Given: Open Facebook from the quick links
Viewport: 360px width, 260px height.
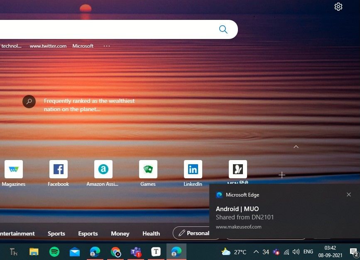Looking at the screenshot, I should pyautogui.click(x=58, y=169).
